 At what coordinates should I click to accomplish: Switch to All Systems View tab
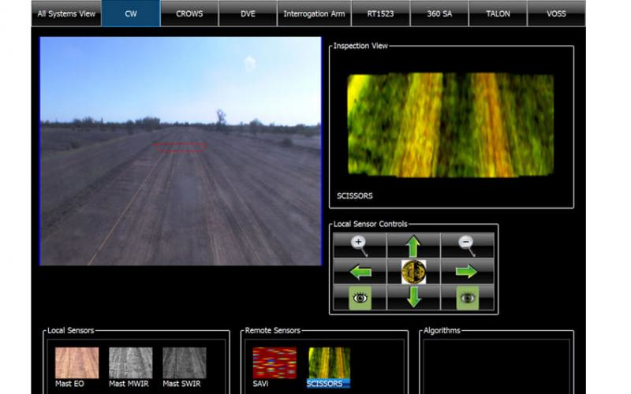pos(66,13)
